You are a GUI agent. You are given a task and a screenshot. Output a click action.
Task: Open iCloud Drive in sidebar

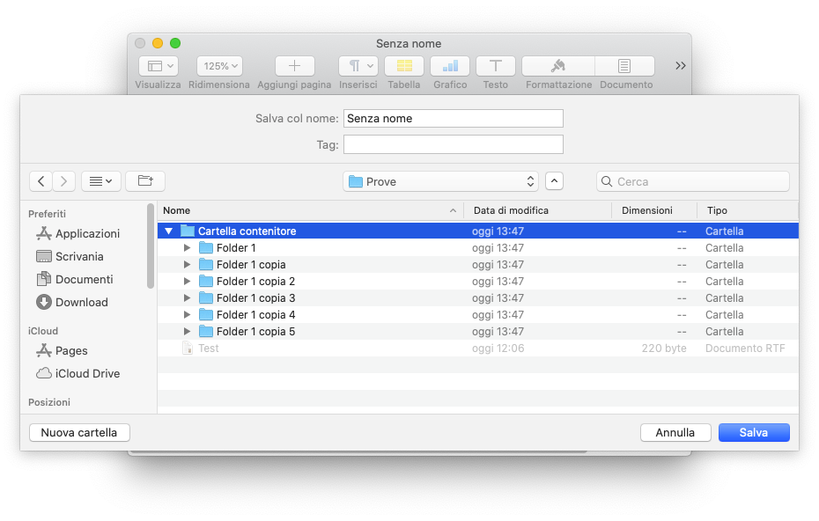pos(87,373)
